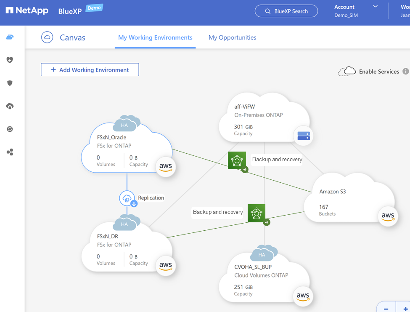
Task: Click Add Working Environment button
Action: 90,70
